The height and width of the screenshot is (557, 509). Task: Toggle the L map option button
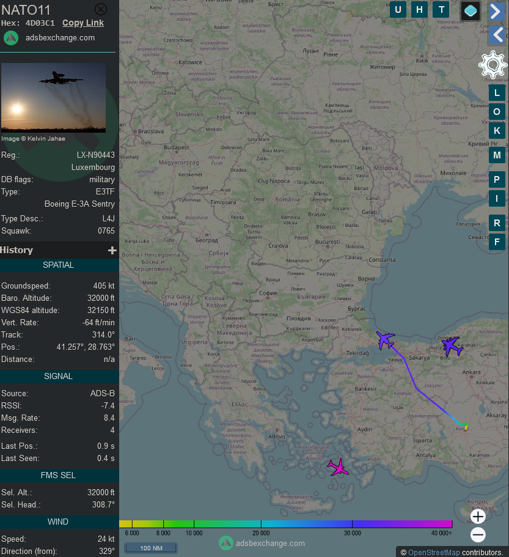(x=497, y=93)
